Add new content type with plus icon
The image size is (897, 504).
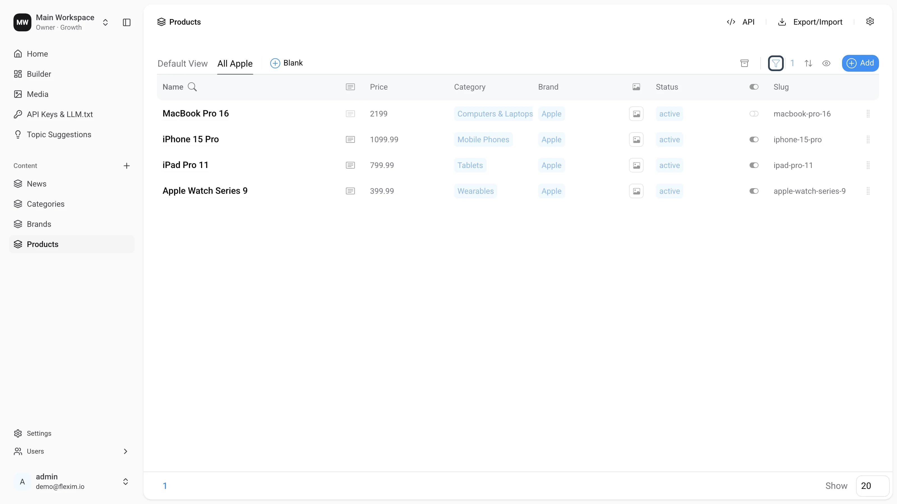(127, 166)
